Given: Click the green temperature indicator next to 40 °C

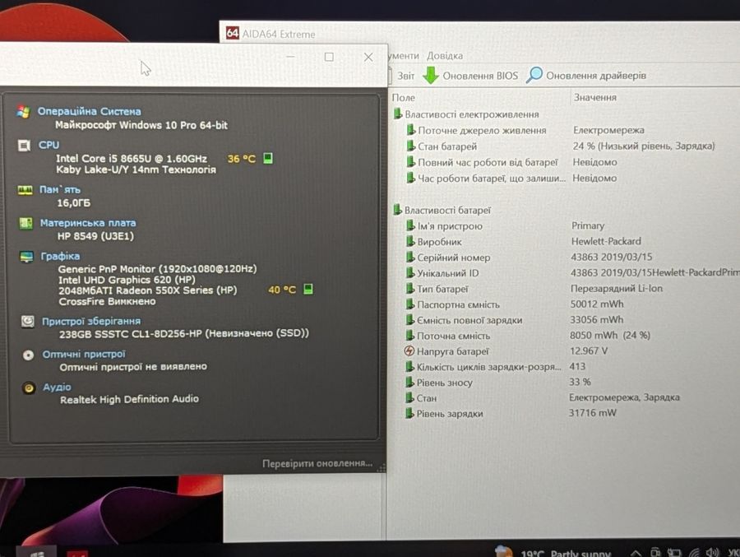Looking at the screenshot, I should point(308,289).
